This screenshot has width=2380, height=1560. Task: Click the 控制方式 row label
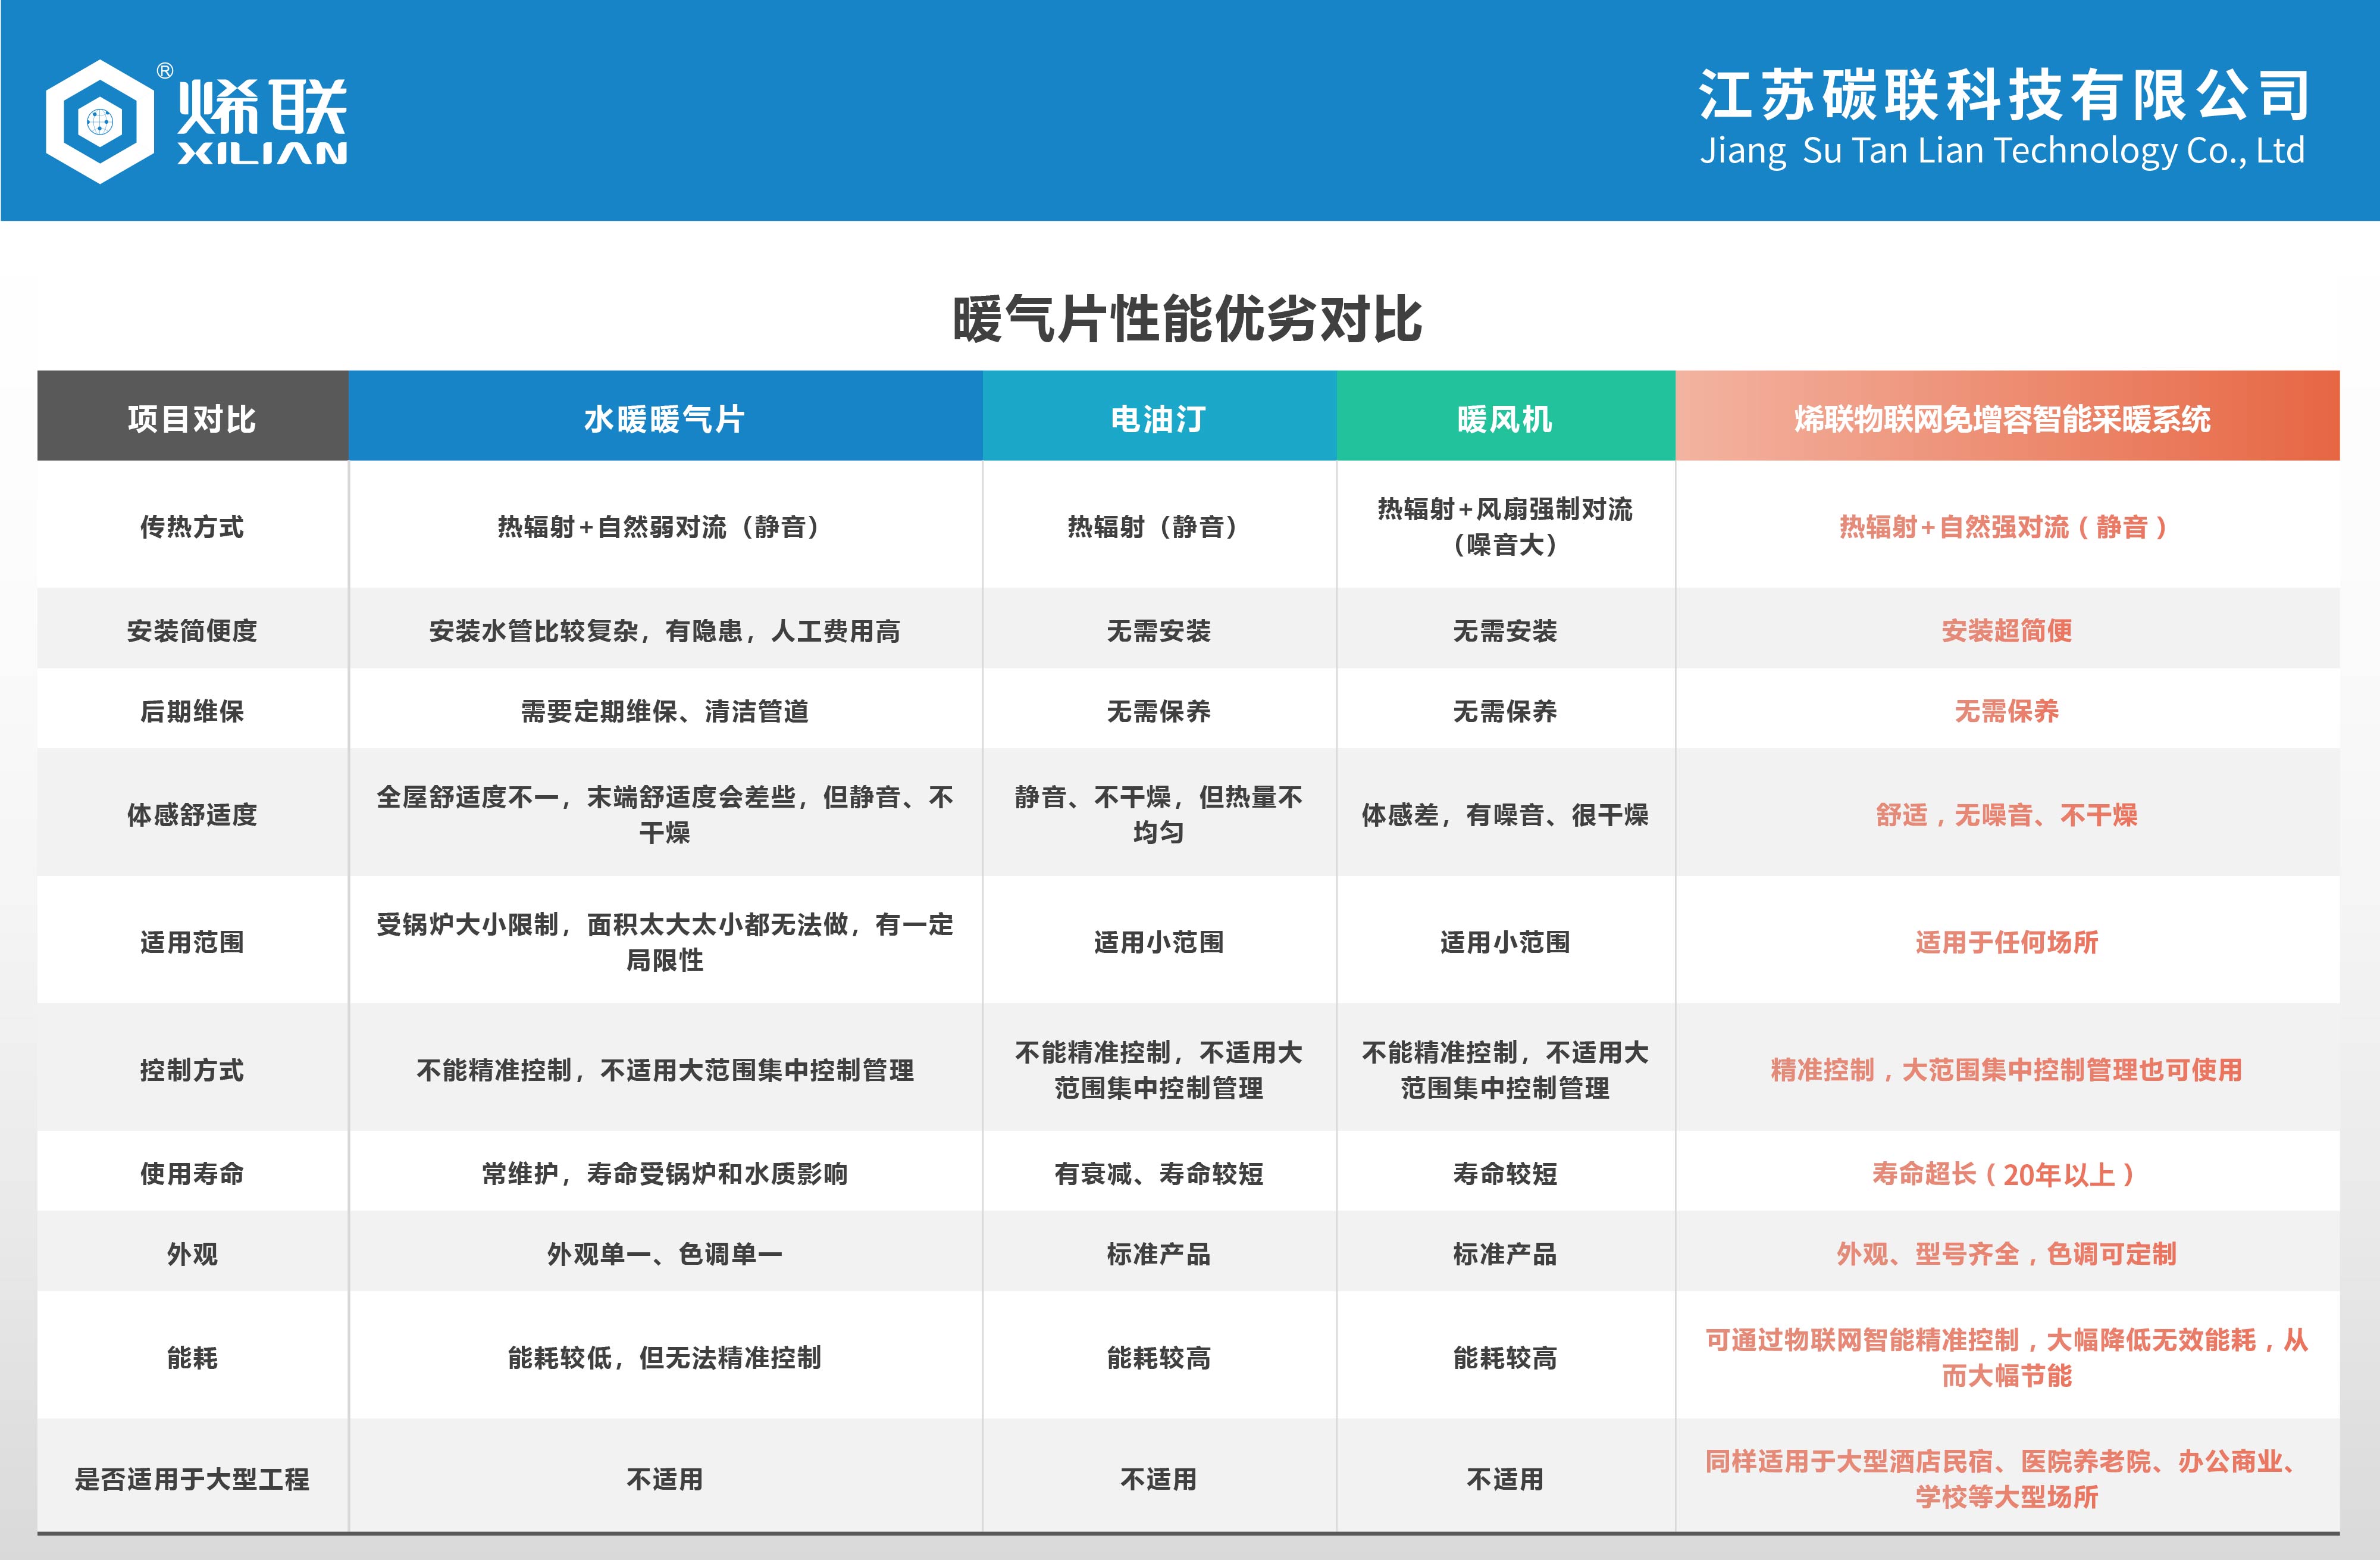(192, 1070)
